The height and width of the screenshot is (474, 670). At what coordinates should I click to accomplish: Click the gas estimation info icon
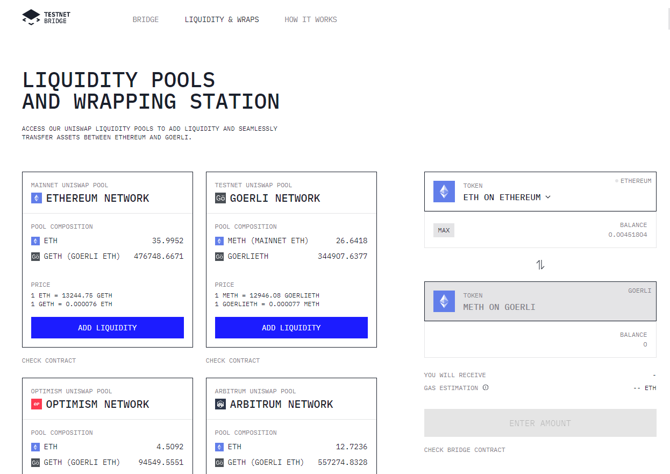point(486,387)
